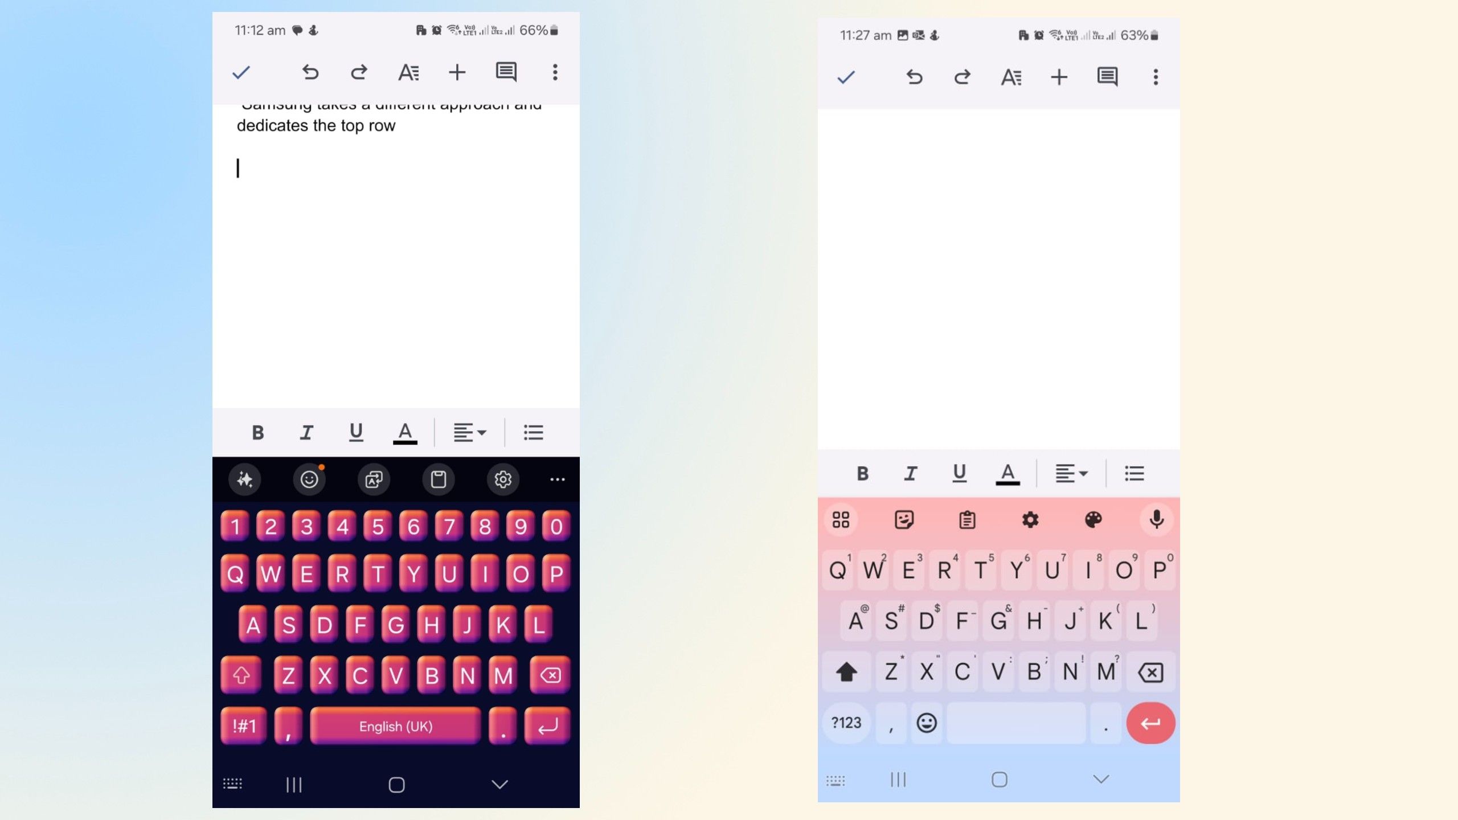Screen dimensions: 1458x820
Task: Select comment icon in left editor toolbar
Action: click(507, 72)
